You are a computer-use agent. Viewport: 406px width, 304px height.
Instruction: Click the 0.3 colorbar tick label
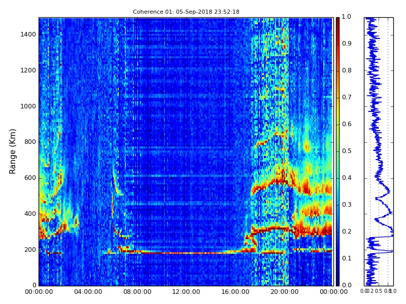click(347, 205)
